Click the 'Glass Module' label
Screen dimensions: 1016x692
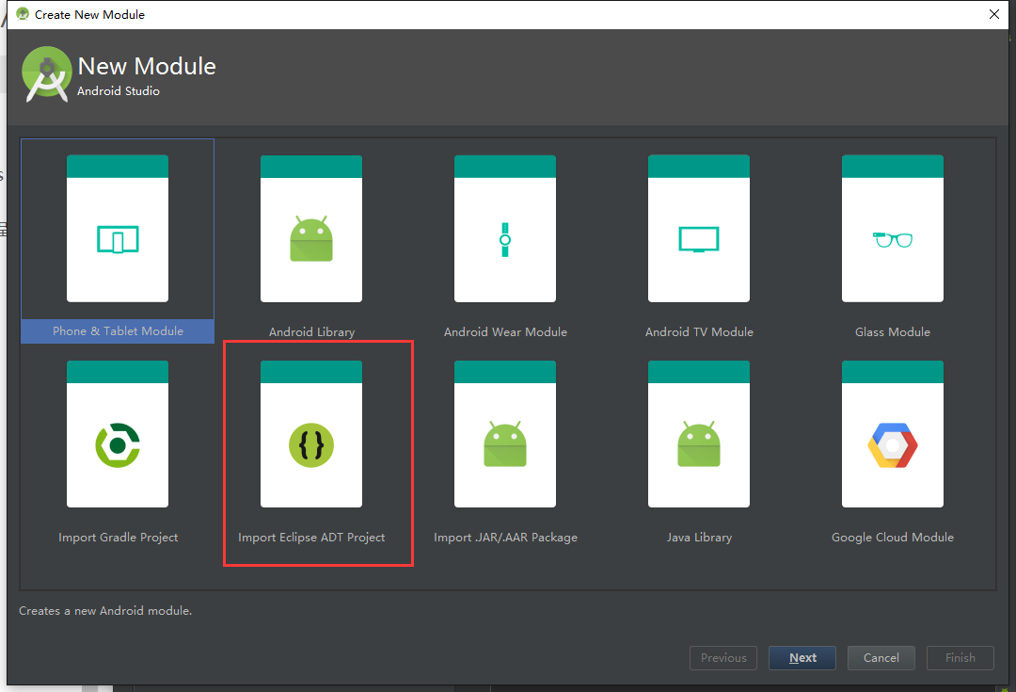tap(892, 332)
